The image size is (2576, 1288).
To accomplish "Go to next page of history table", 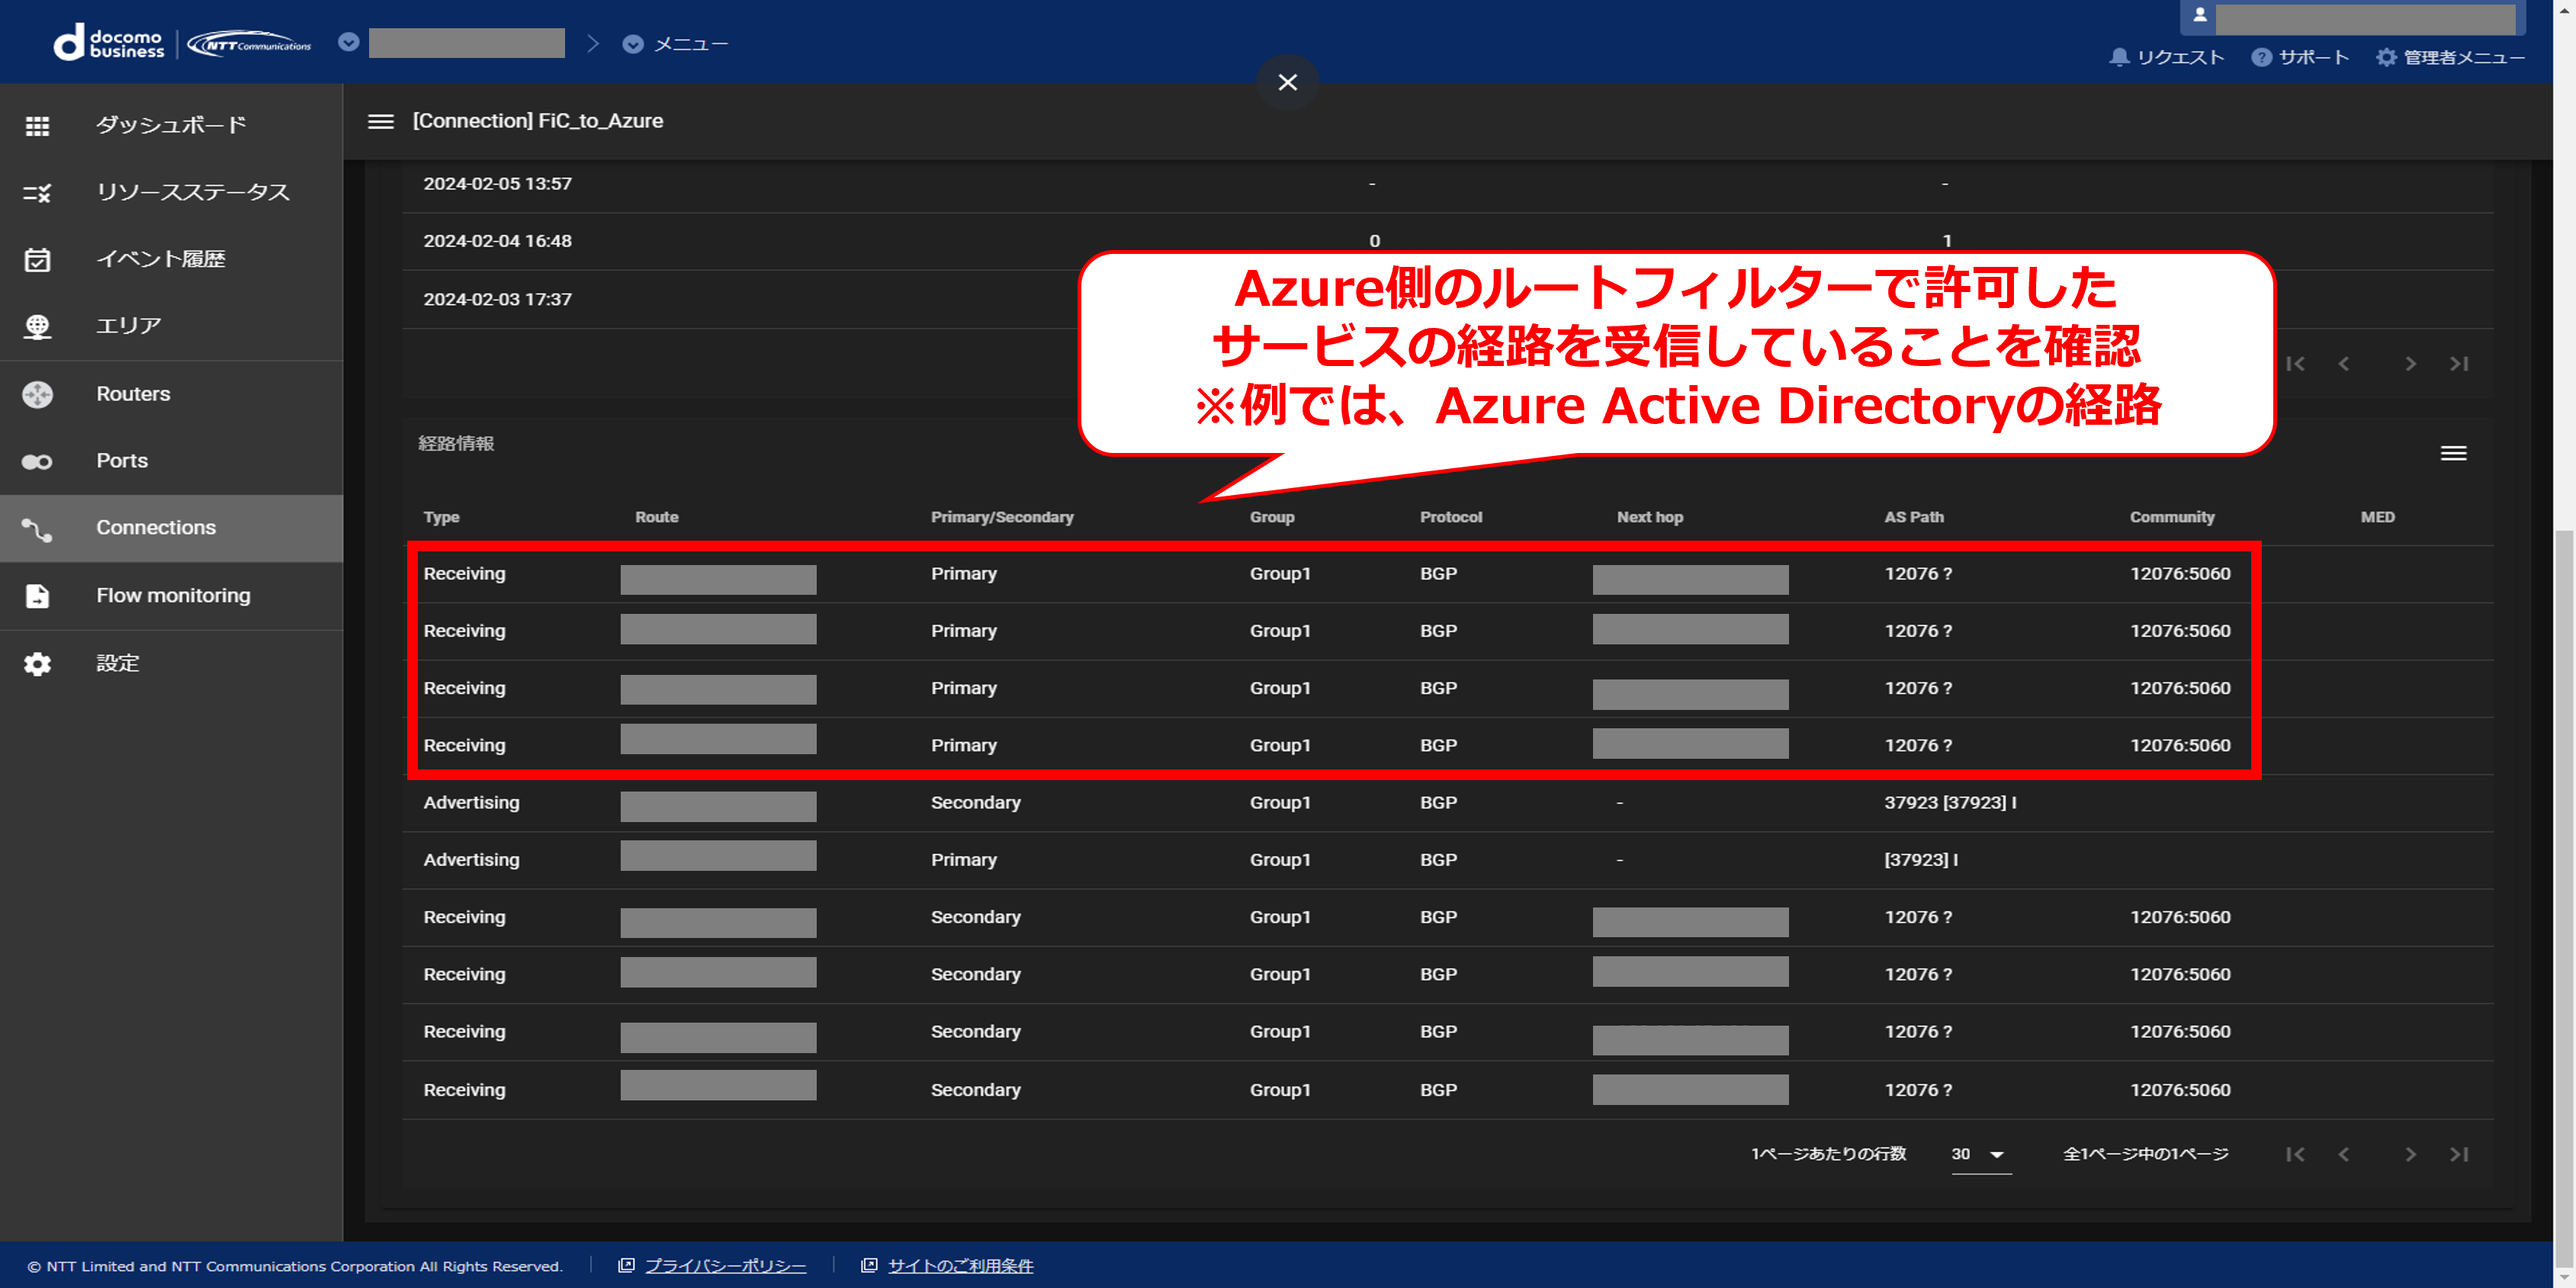I will [x=2410, y=364].
